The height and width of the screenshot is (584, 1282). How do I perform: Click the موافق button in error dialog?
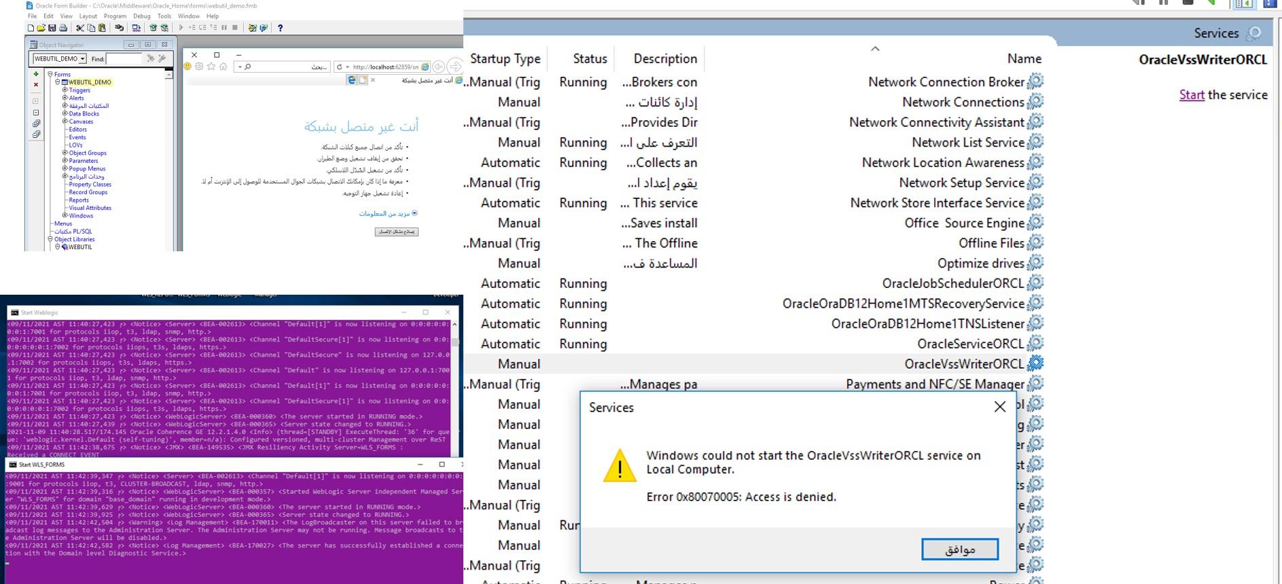pos(959,549)
